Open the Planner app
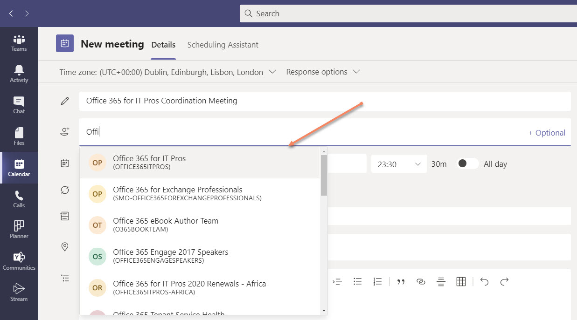The width and height of the screenshot is (577, 320). click(19, 231)
